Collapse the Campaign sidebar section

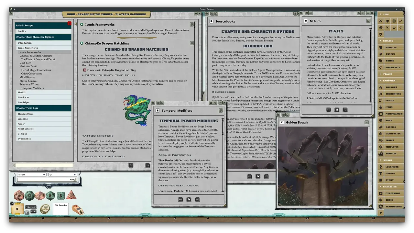(x=390, y=81)
